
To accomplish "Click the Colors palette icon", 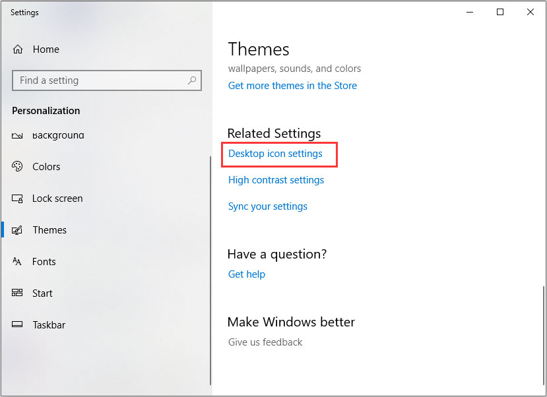I will pyautogui.click(x=17, y=167).
